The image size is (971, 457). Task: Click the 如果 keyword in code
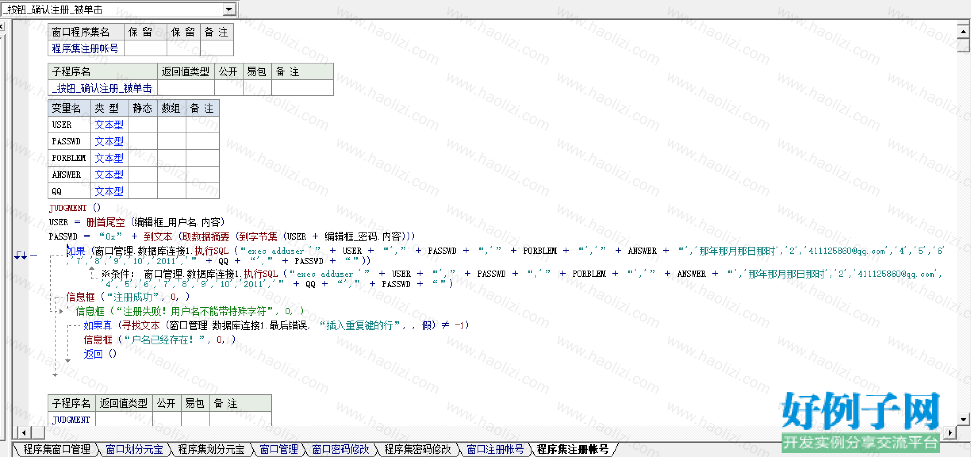coord(76,251)
